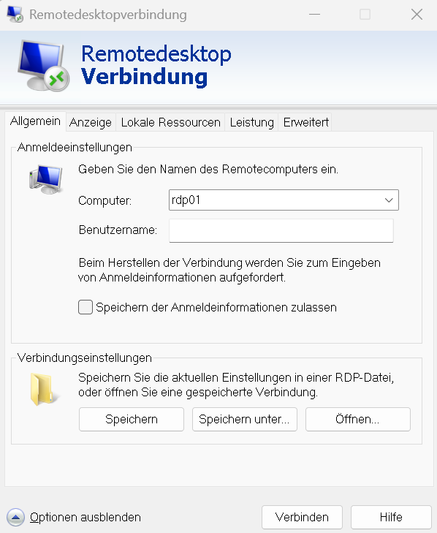This screenshot has height=533, width=437.
Task: Click the Remote Desktop title bar icon
Action: pos(15,15)
